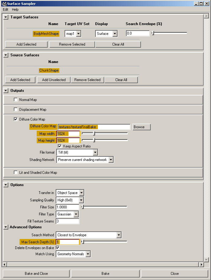Open the Help menu
Image resolution: width=211 pixels, height=280 pixels.
[15, 9]
